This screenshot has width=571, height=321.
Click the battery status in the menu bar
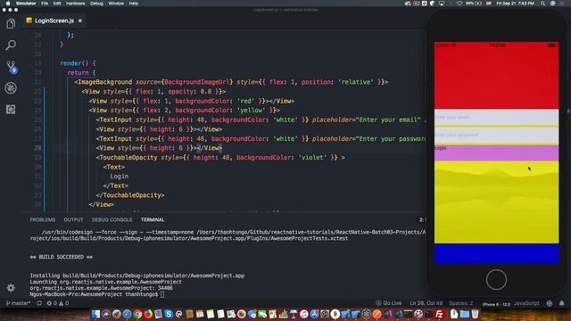(x=474, y=4)
